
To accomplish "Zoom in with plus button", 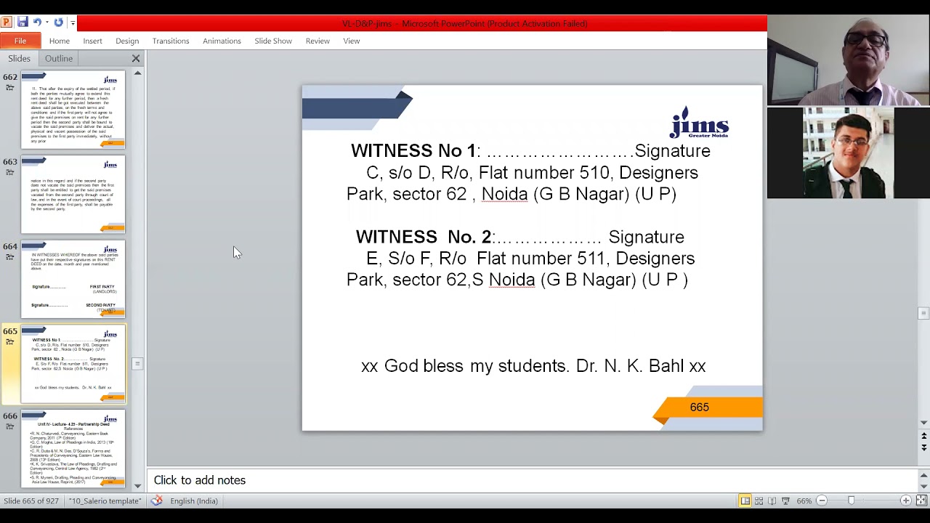I will click(905, 500).
